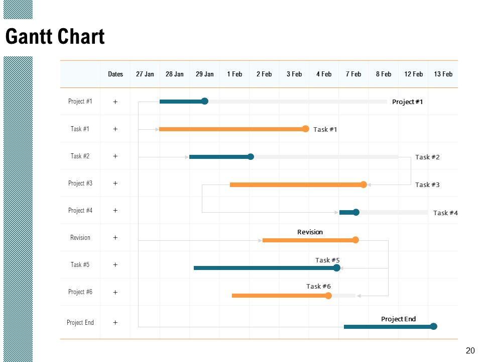The height and width of the screenshot is (362, 482).
Task: Click the teal Project End bar
Action: point(387,327)
